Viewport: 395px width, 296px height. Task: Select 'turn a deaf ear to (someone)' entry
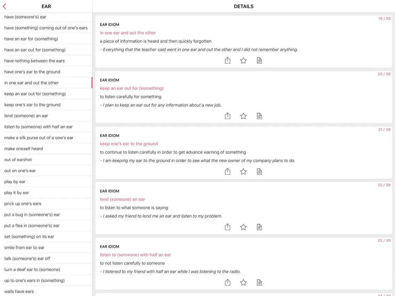pyautogui.click(x=46, y=270)
